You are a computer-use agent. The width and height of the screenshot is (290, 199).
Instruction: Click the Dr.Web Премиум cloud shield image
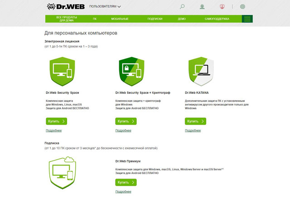point(63,173)
